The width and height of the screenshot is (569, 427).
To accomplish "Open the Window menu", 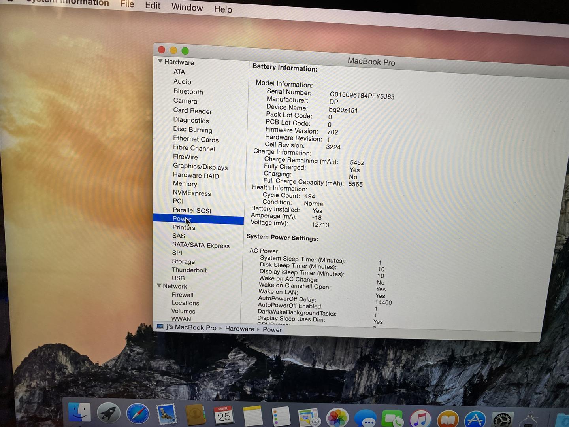I will pyautogui.click(x=187, y=7).
